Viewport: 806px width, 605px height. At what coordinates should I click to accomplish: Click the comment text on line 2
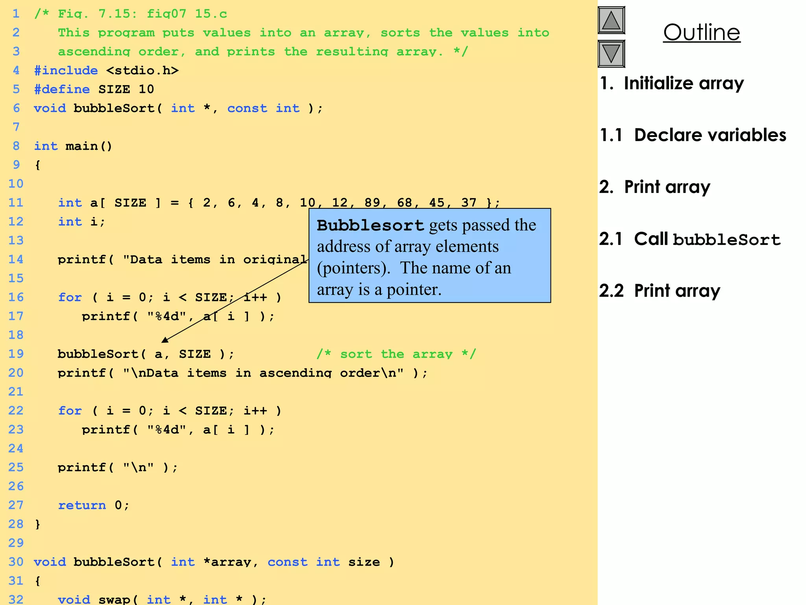click(303, 33)
